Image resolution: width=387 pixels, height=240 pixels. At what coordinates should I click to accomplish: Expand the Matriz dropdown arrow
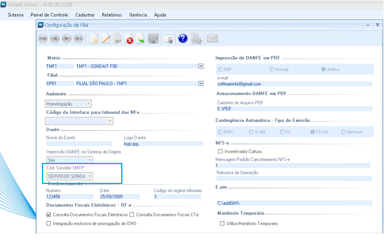(200, 66)
